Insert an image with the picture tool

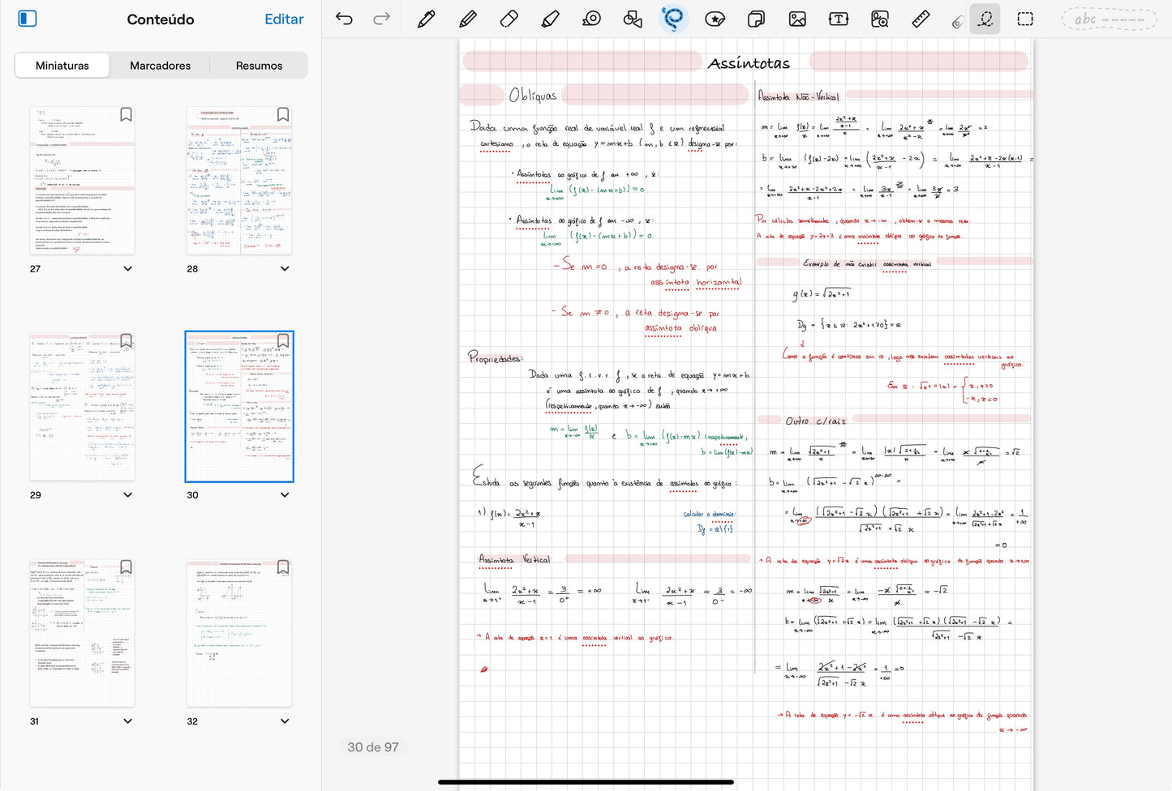(797, 19)
